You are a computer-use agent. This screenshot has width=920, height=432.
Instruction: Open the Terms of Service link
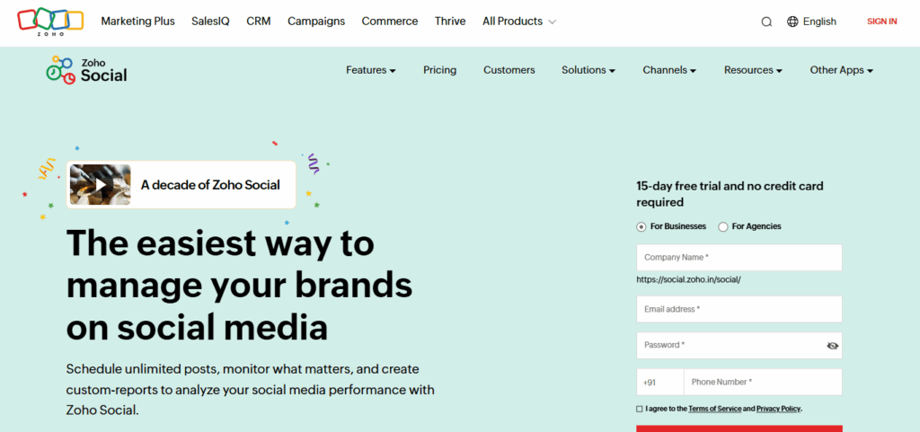point(714,409)
